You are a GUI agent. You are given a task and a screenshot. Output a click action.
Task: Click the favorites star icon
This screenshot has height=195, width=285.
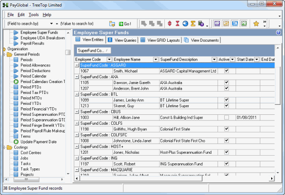coord(256,23)
